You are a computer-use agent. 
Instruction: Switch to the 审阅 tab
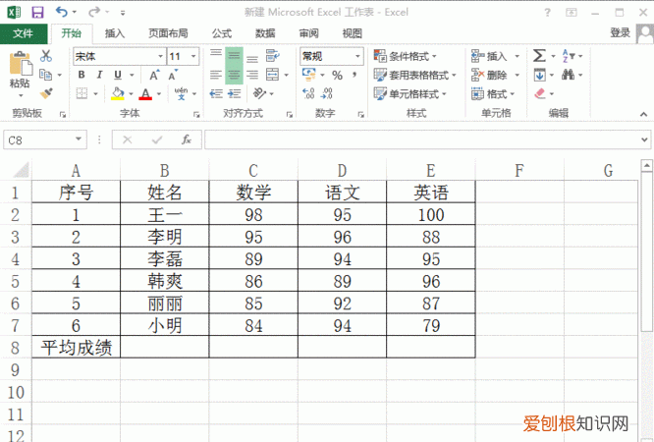coord(309,33)
